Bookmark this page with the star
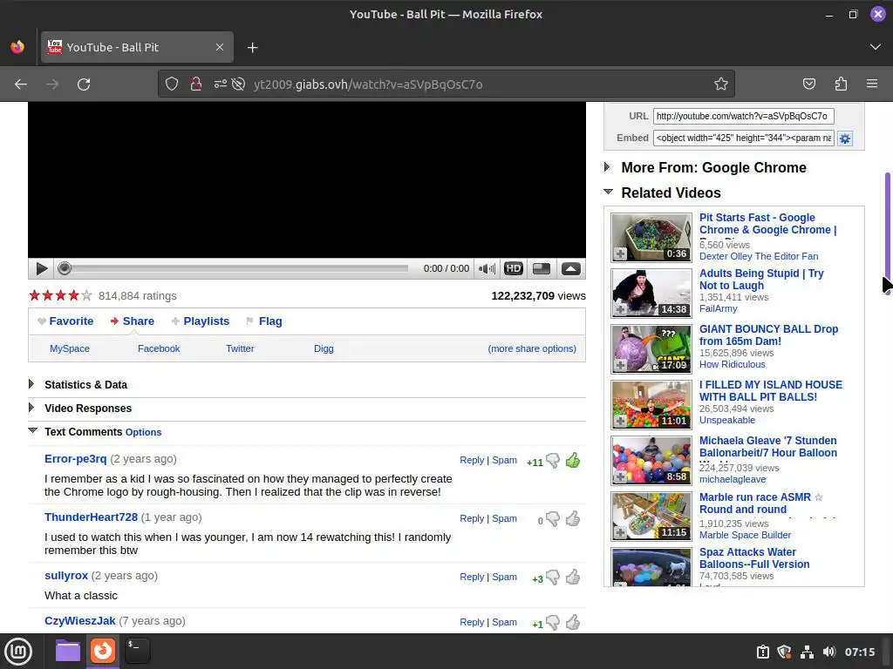Screen dimensions: 893x669 [721, 84]
